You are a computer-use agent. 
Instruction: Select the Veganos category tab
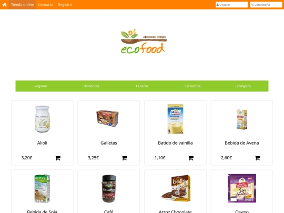(40, 86)
